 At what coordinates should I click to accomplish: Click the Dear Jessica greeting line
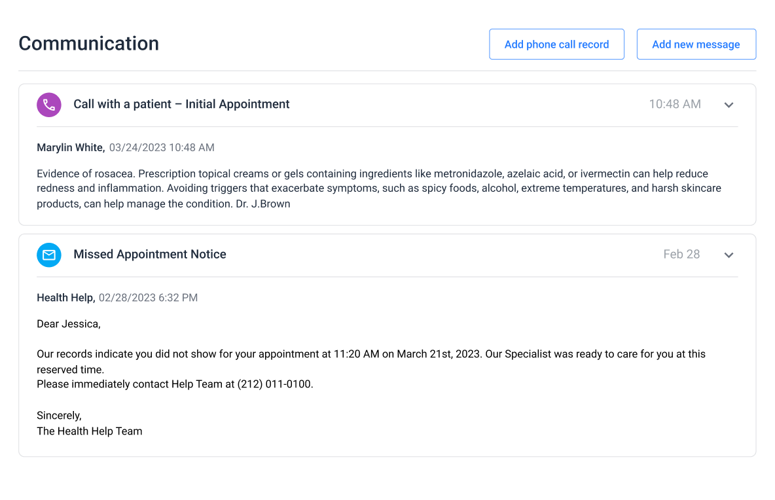pyautogui.click(x=69, y=324)
